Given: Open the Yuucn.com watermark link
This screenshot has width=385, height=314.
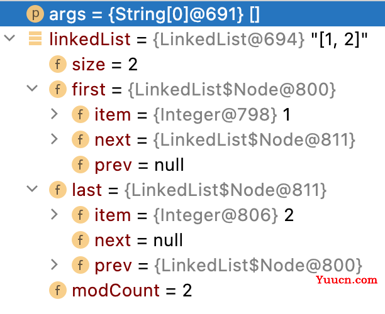Looking at the screenshot, I should pyautogui.click(x=347, y=279).
